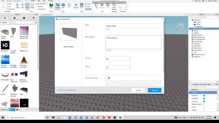The image size is (219, 123).
Task: Click the Duplicate button
Action: pos(10,9)
